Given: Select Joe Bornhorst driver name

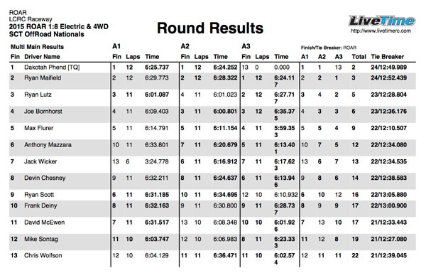Looking at the screenshot, I should coord(43,111).
